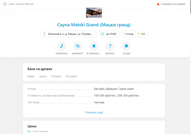Go back using the left arrow icon

click(x=5, y=4)
